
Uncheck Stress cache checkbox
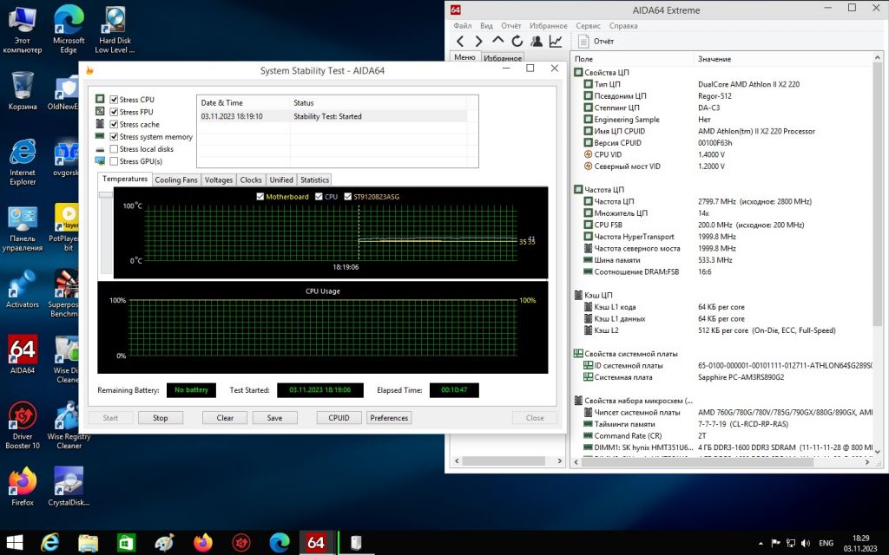click(x=114, y=124)
